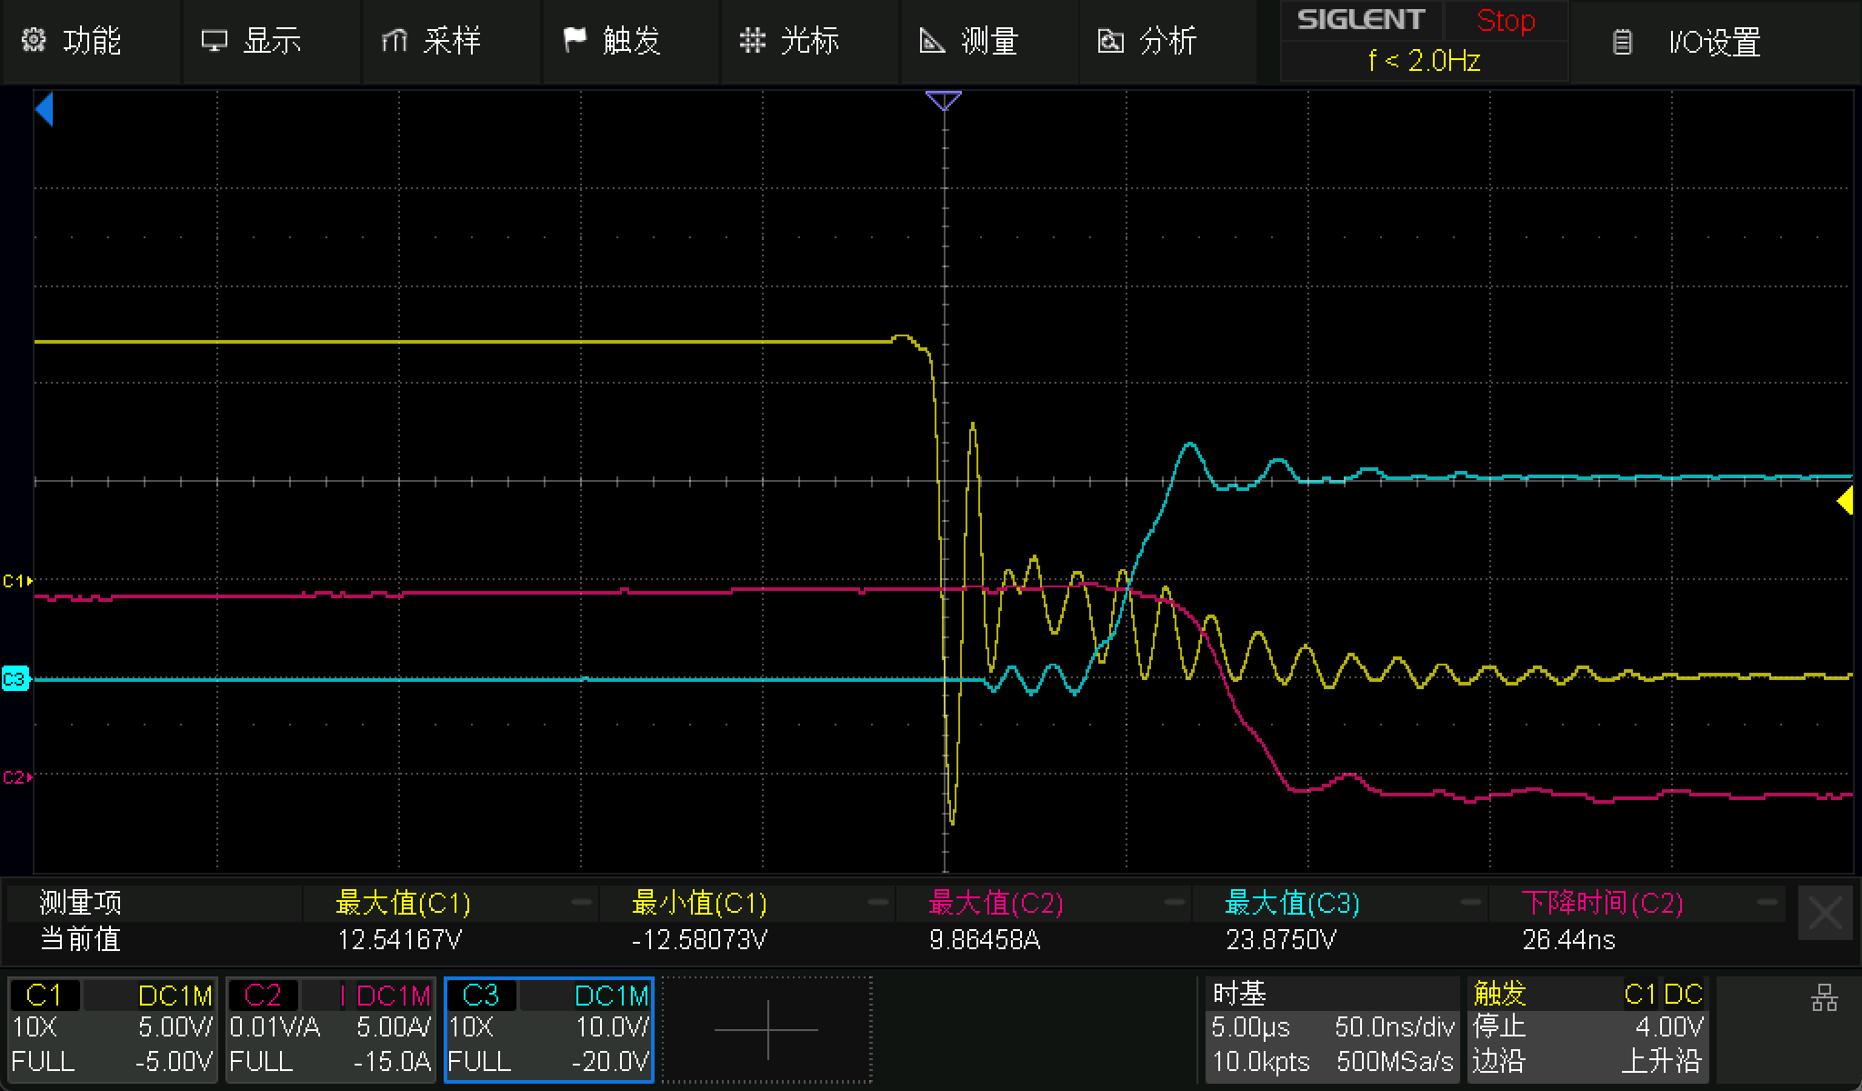Remove the 最大值(C1) measurement
1862x1091 pixels.
coord(581,903)
